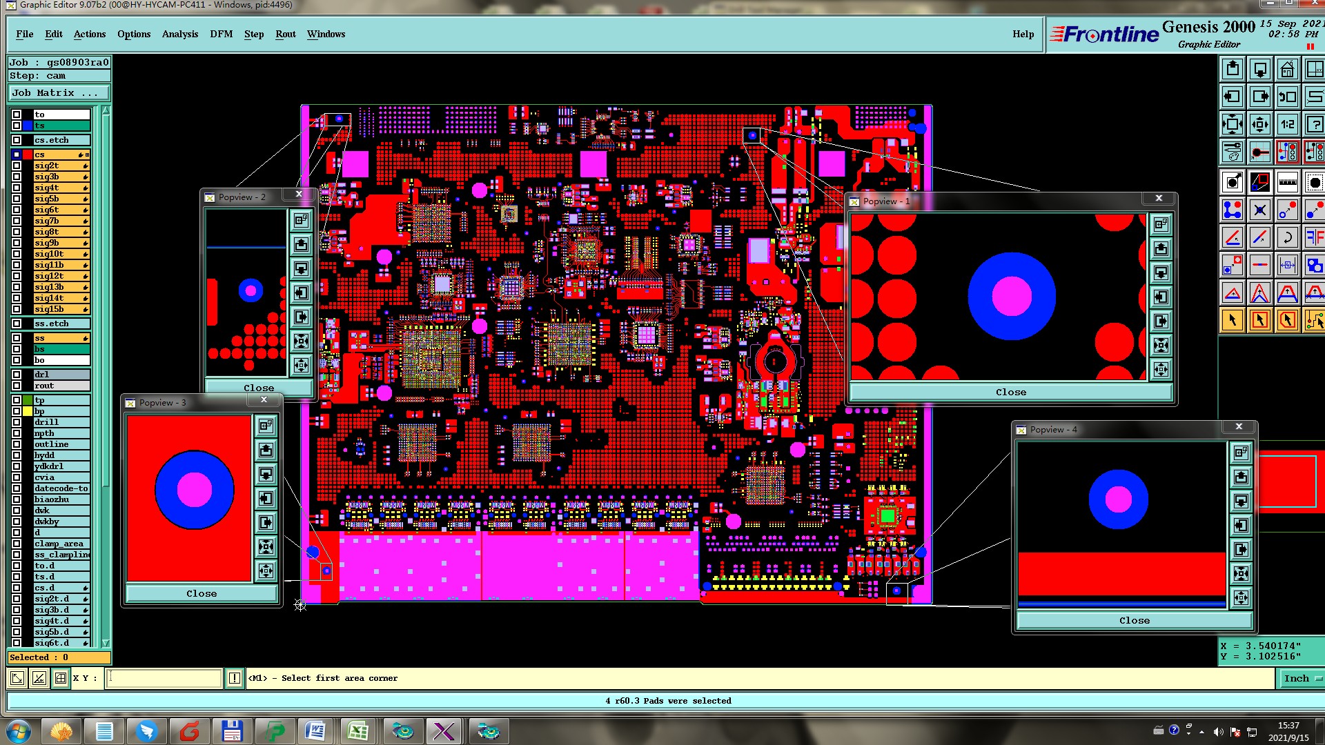Toggle the ss.etch layer checkbox
The width and height of the screenshot is (1325, 745).
pyautogui.click(x=17, y=324)
